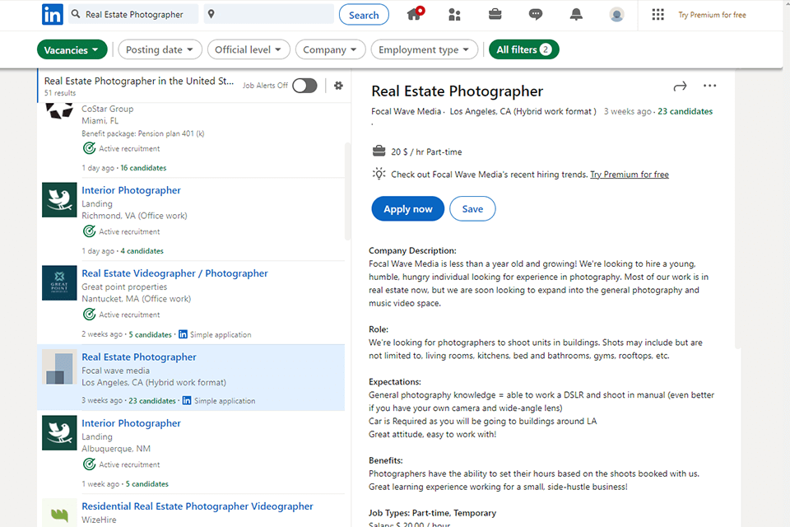Image resolution: width=790 pixels, height=527 pixels.
Task: Open the LinkedIn home logo
Action: coord(53,15)
